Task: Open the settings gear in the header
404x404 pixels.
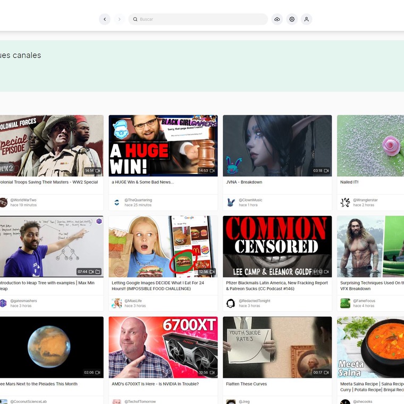Action: click(x=292, y=19)
